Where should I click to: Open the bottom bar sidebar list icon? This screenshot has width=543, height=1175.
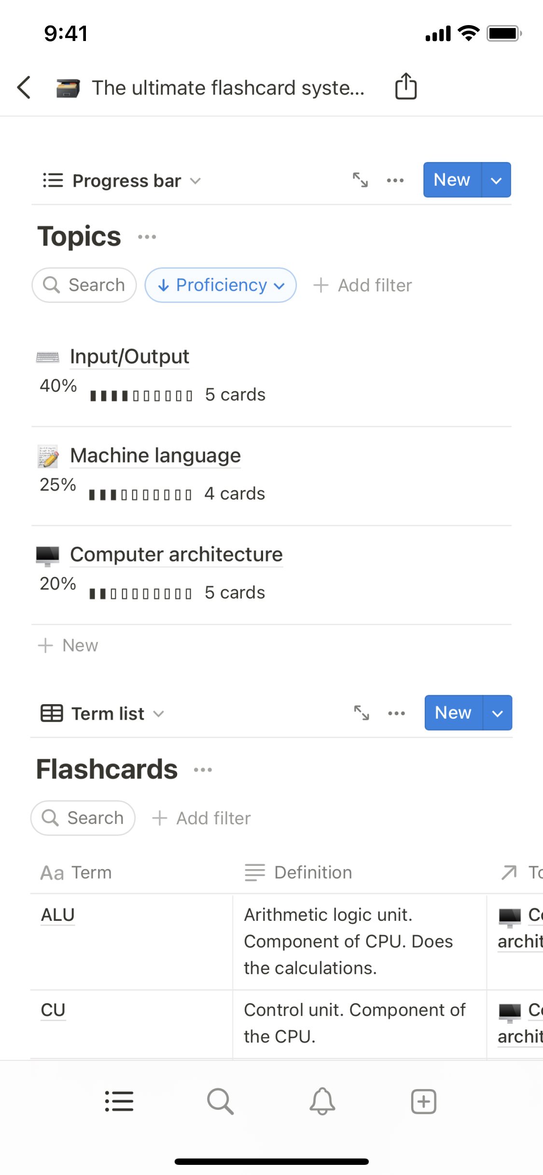tap(119, 1102)
